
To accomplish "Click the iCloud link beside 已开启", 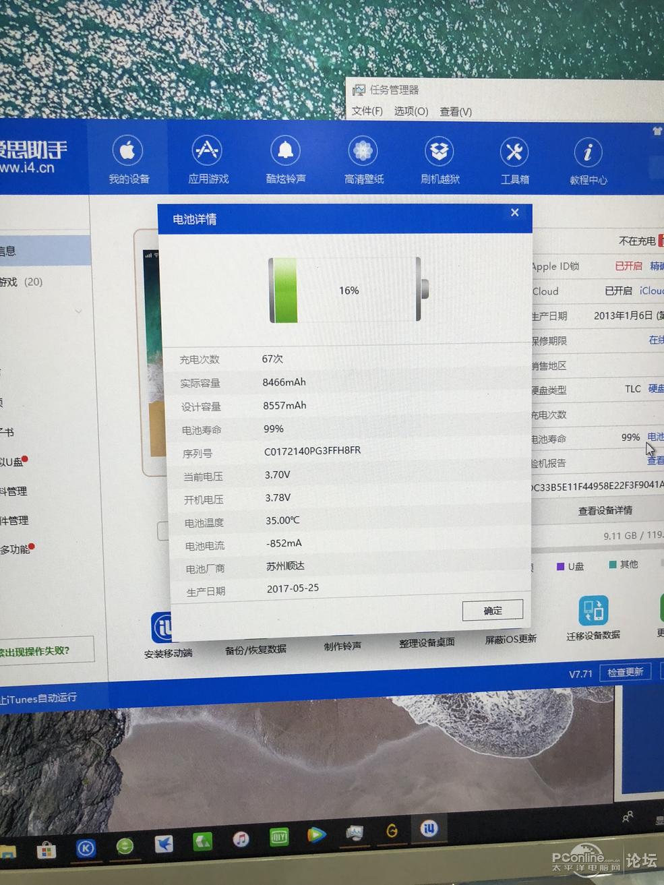I will click(x=652, y=291).
